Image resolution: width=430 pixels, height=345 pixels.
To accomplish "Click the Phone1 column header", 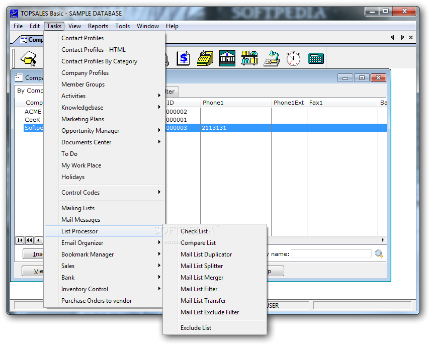I will [x=235, y=103].
